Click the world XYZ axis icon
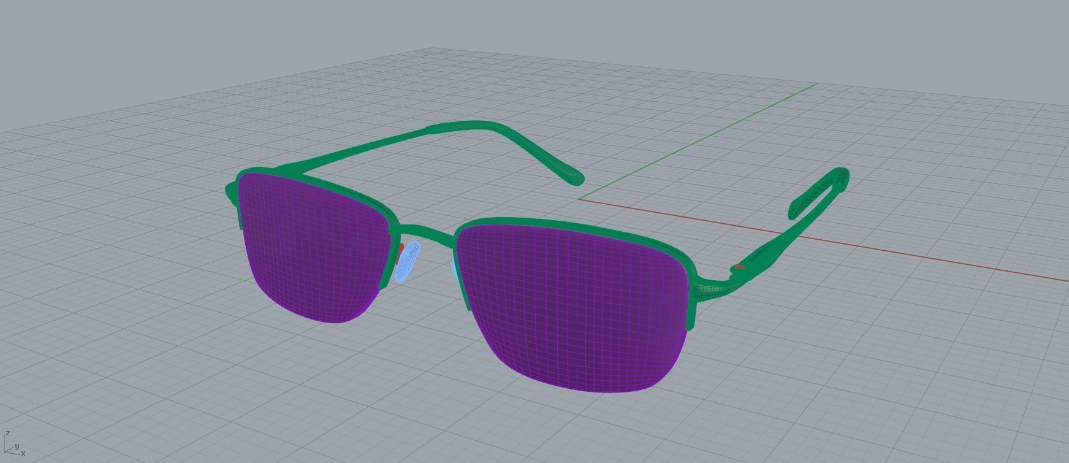The image size is (1069, 463). 15,443
